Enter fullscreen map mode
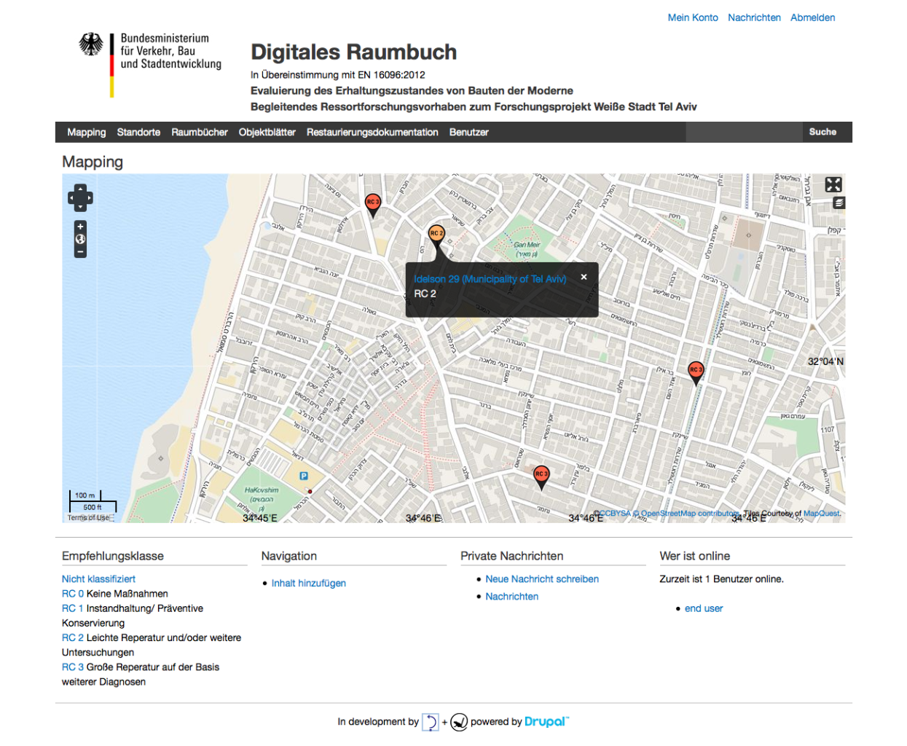This screenshot has width=907, height=746. pos(833,184)
